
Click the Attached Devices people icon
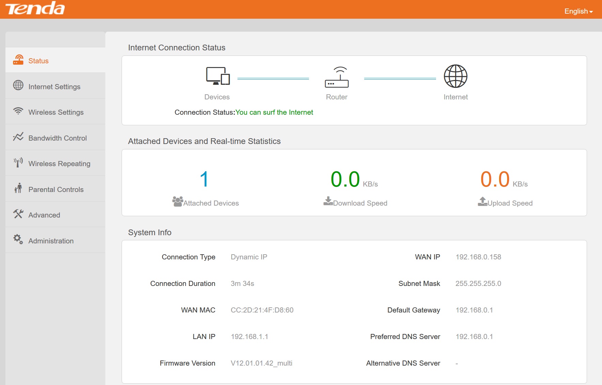(x=177, y=202)
